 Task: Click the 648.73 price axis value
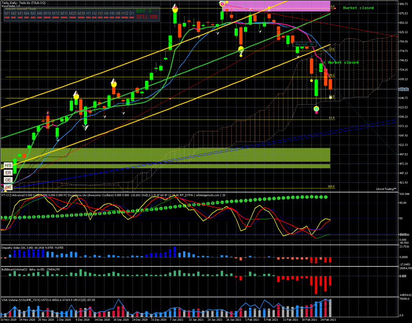pos(403,98)
